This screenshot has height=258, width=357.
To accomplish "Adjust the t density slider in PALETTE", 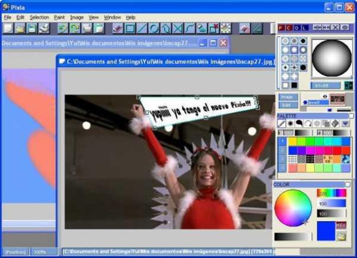I will point(303,132).
